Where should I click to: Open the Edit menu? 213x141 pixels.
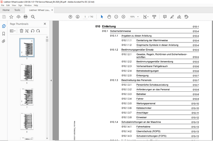pos(8,5)
